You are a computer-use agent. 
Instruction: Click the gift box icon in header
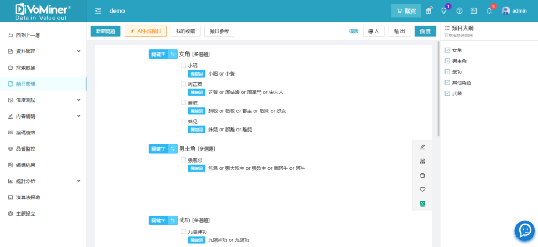click(429, 11)
